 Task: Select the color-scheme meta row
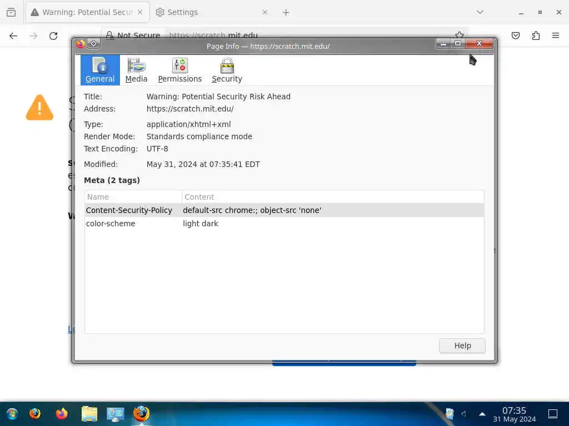pyautogui.click(x=284, y=224)
